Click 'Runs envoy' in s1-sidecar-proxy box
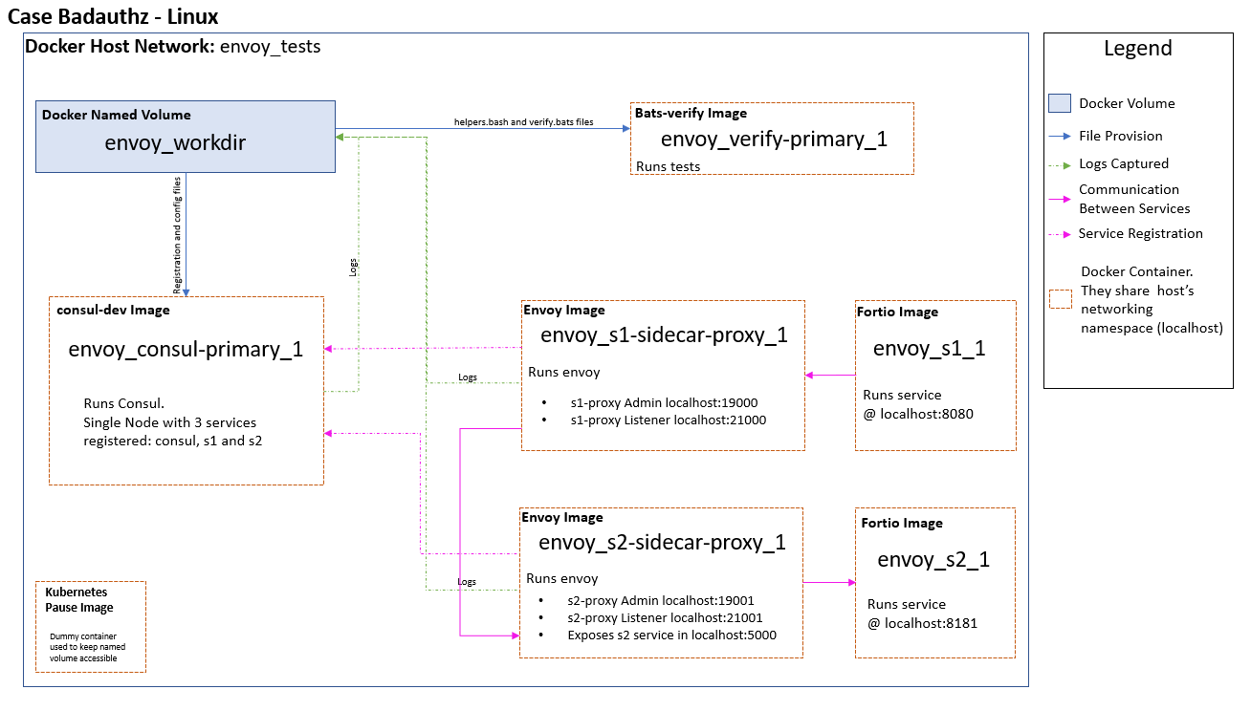Viewport: 1251px width, 711px height. click(564, 373)
